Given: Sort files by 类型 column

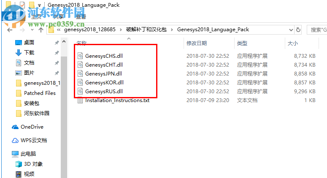Looking at the screenshot, I should click(x=242, y=43).
